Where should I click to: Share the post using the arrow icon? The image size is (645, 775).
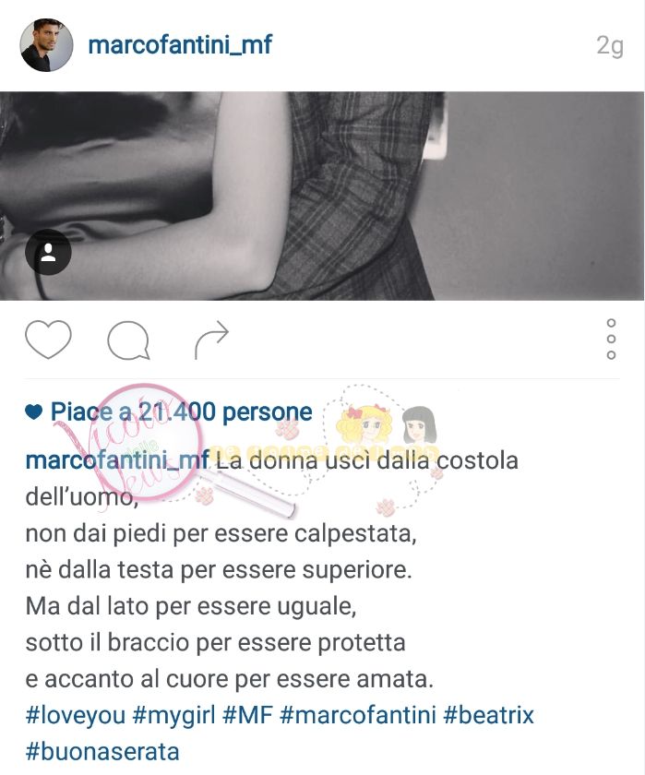click(211, 340)
